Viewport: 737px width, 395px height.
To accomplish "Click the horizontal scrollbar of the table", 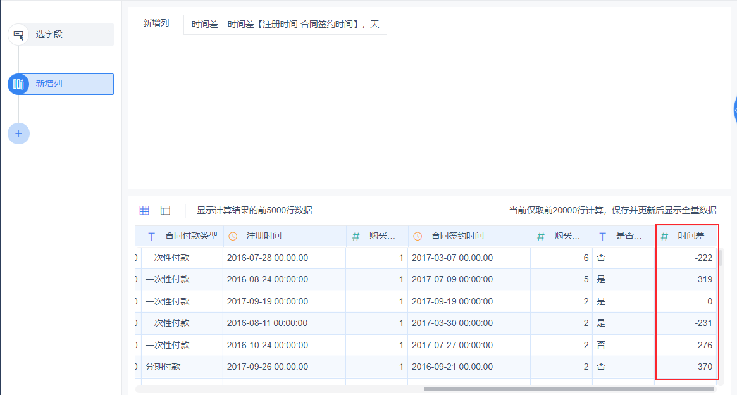I will click(x=569, y=389).
